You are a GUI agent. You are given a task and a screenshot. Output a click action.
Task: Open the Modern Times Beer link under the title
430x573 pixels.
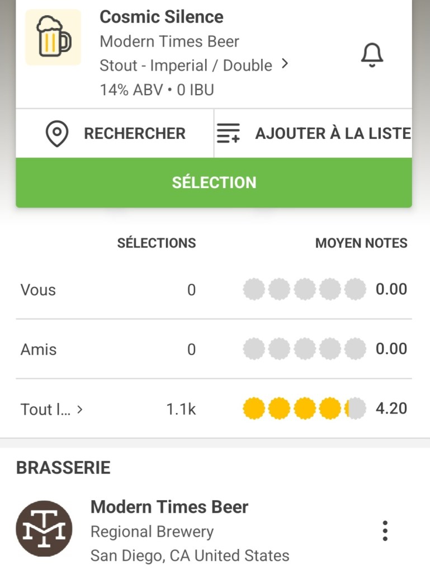pyautogui.click(x=169, y=41)
